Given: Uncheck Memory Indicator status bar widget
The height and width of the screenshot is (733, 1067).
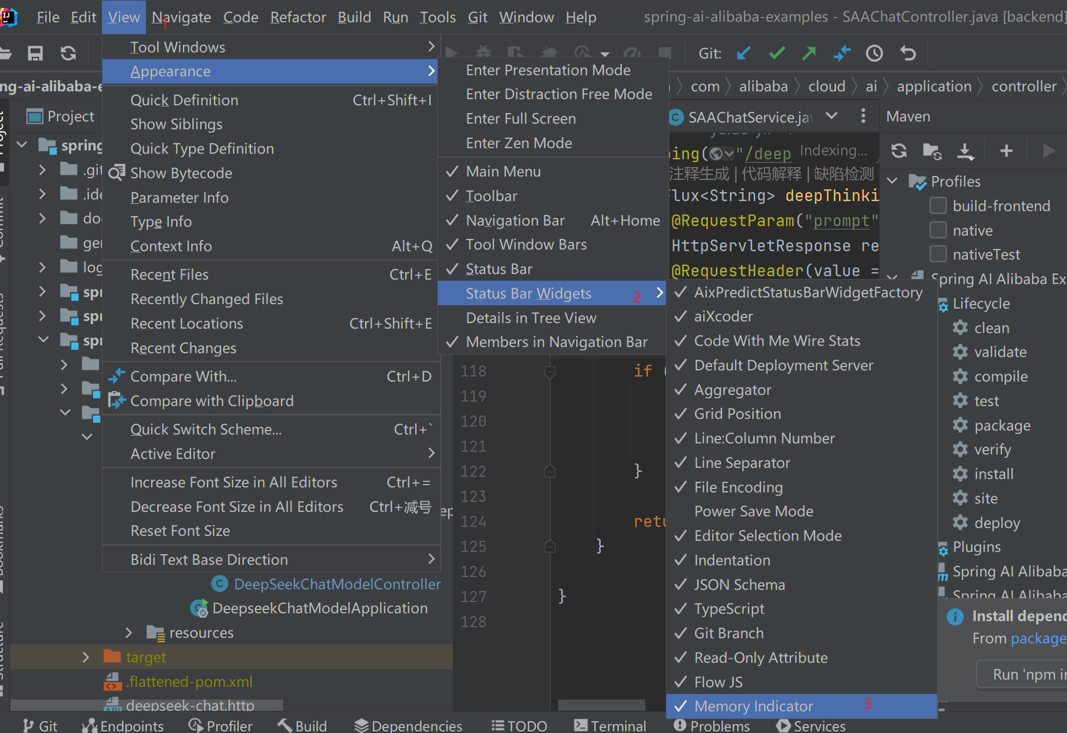Looking at the screenshot, I should [801, 706].
